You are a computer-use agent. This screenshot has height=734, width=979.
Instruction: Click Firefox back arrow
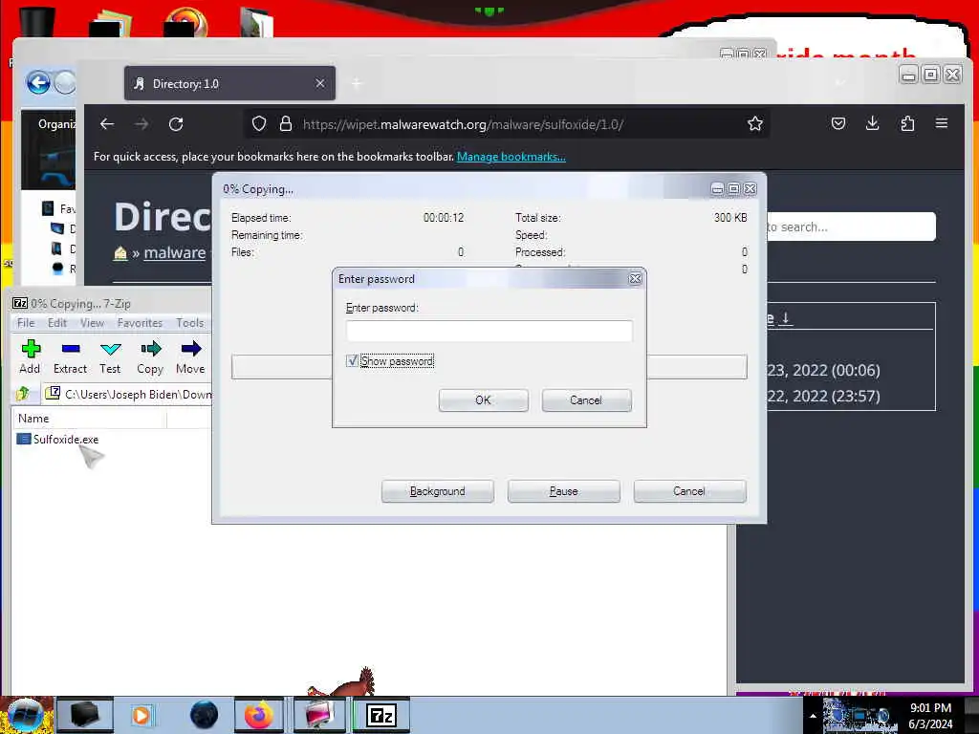[107, 123]
